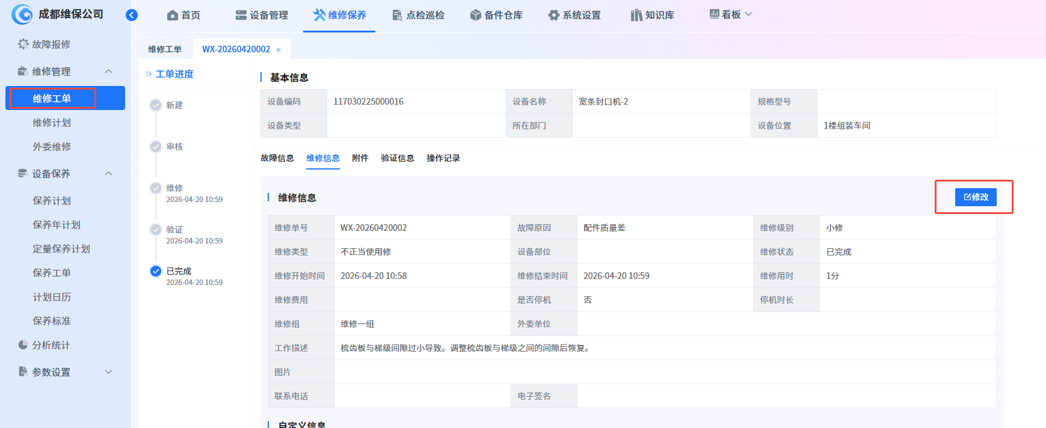Open 点检巡检 in top navigation
This screenshot has height=428, width=1046.
(425, 15)
